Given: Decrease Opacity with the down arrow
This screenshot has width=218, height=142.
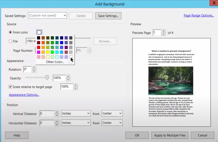Looking at the screenshot, I should pyautogui.click(x=68, y=80).
